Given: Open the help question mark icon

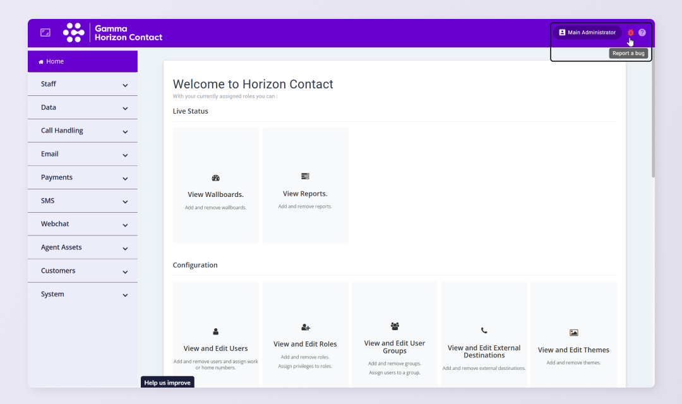Looking at the screenshot, I should (x=642, y=33).
